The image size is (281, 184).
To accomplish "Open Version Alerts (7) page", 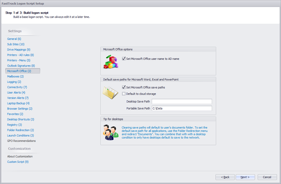I will click(x=18, y=98).
